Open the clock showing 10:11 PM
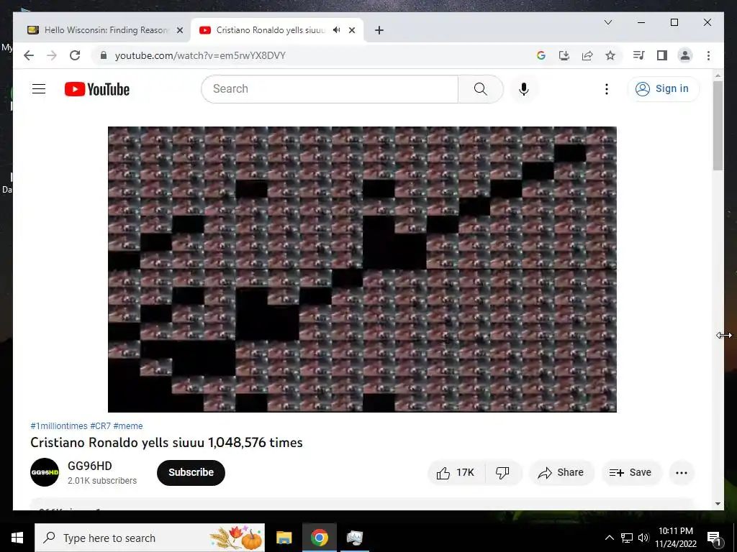 point(676,538)
